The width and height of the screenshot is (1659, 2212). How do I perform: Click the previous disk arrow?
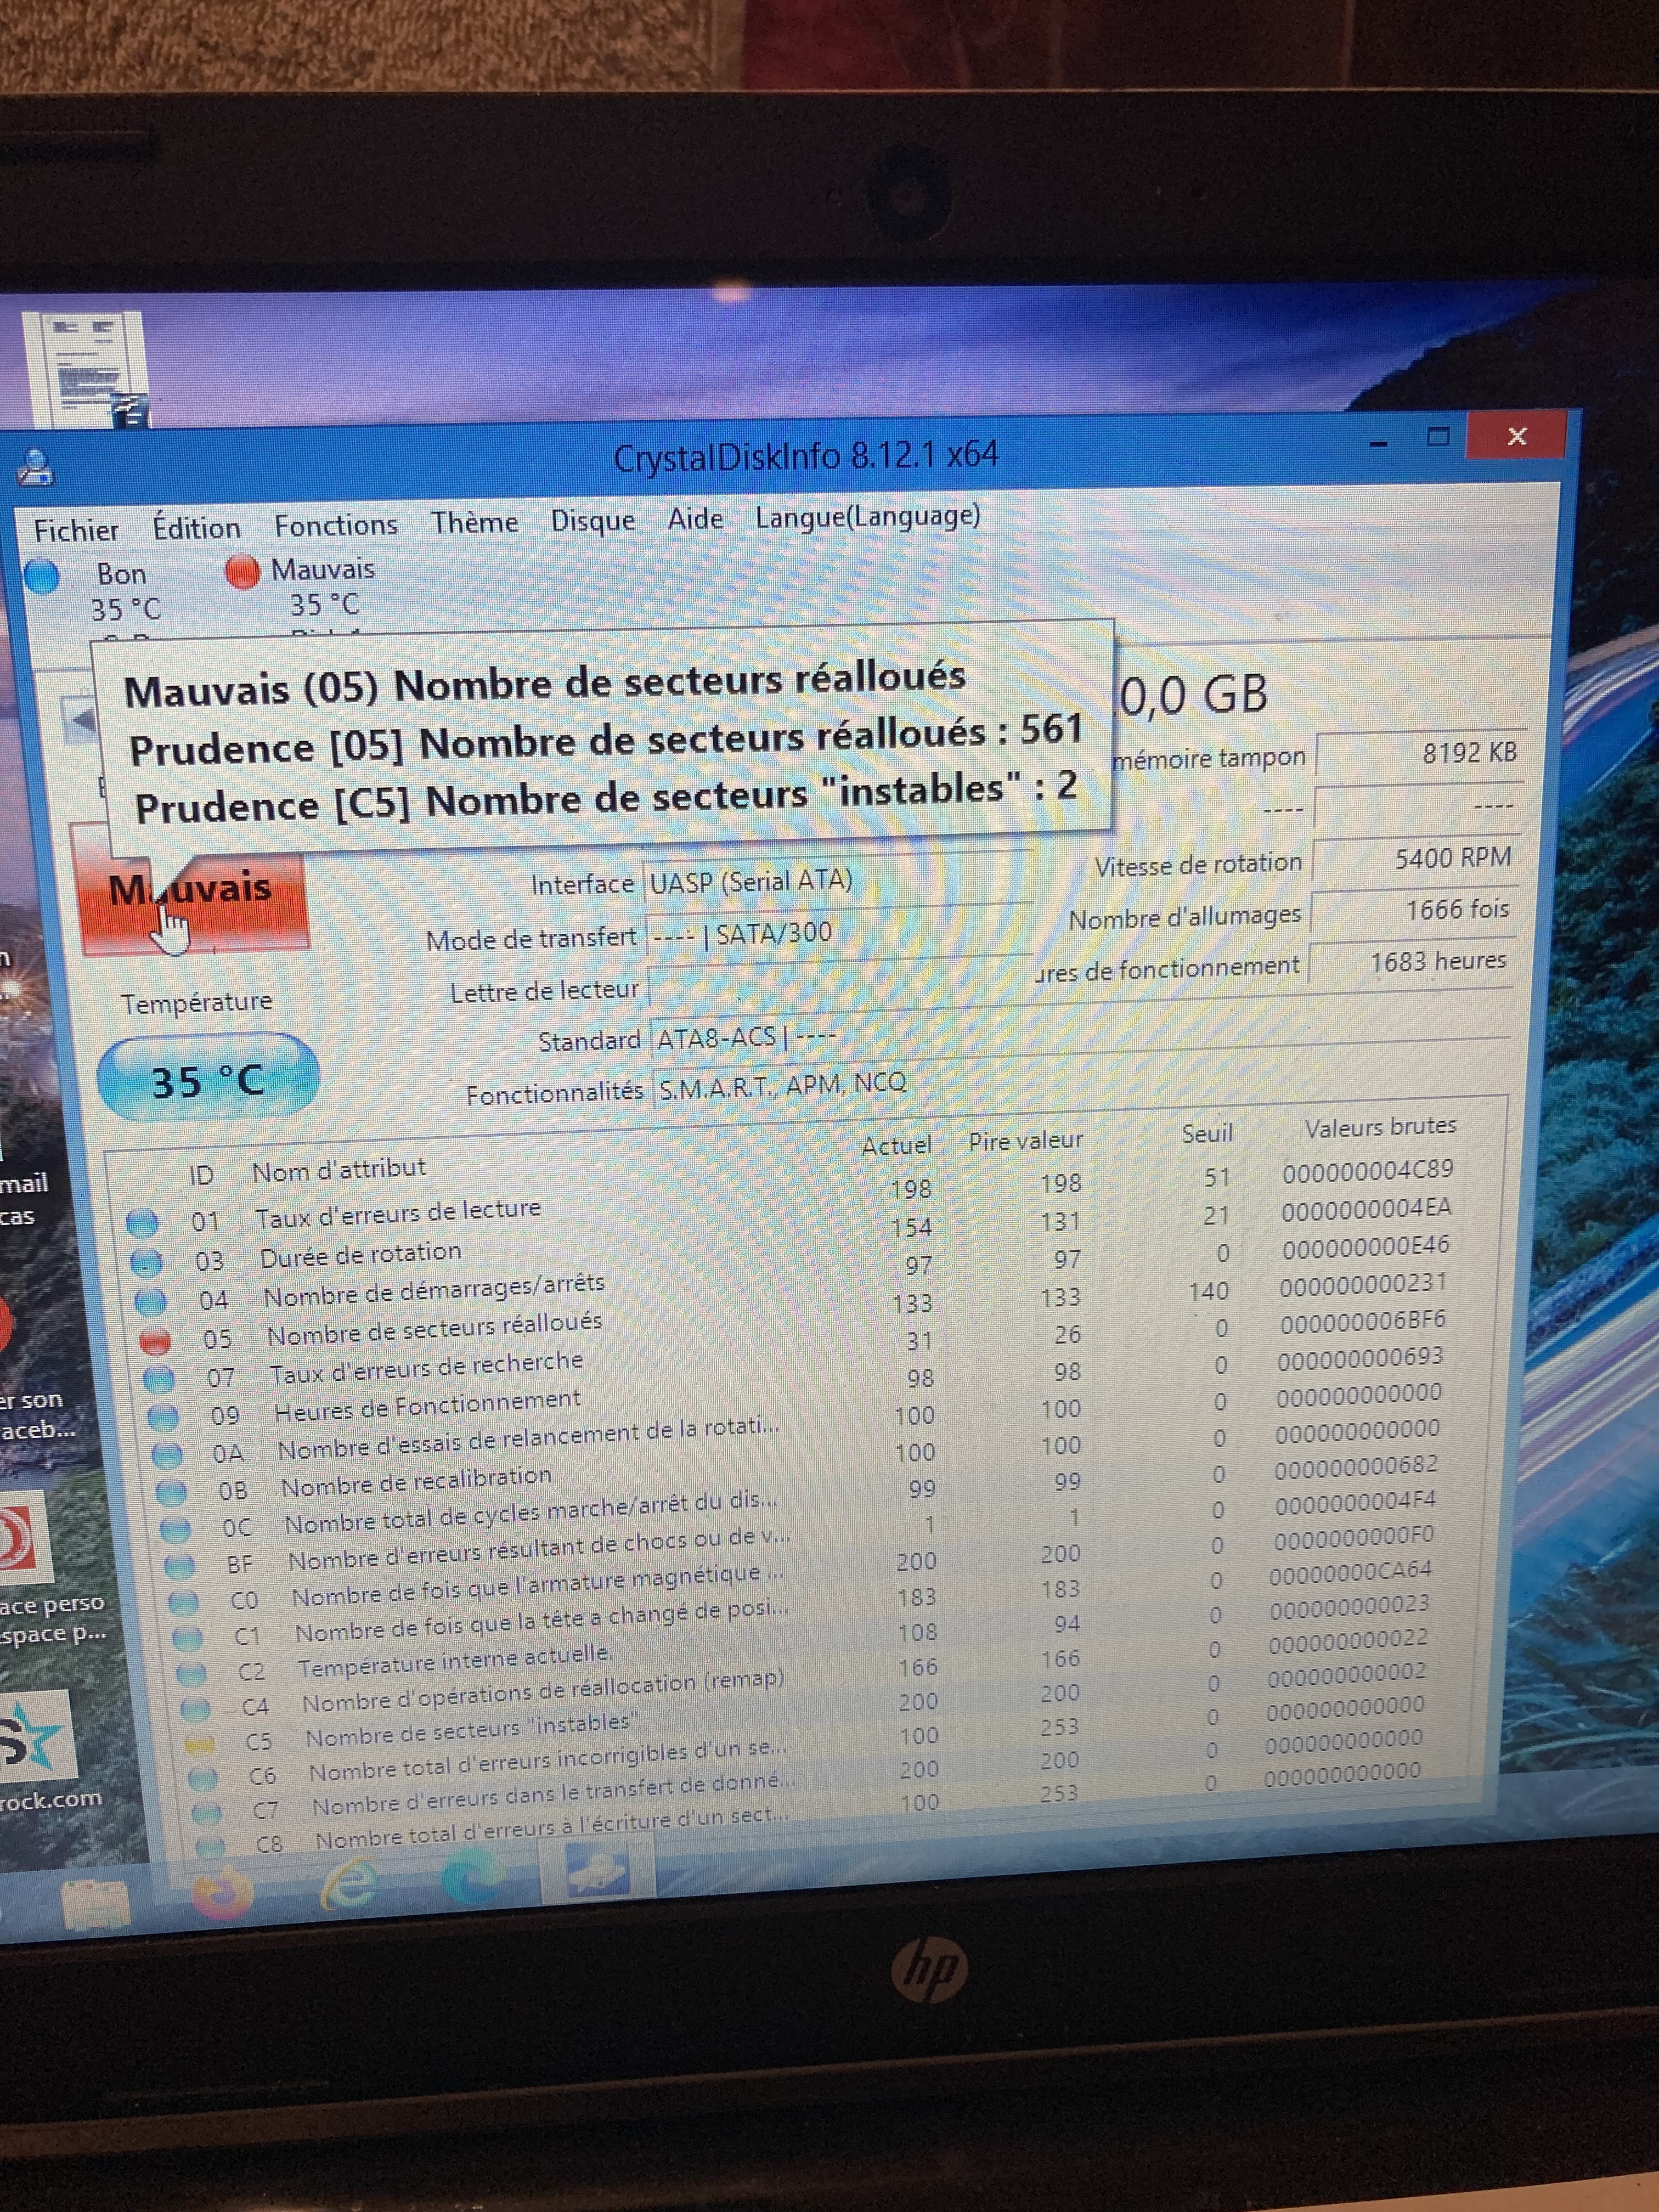coord(80,719)
